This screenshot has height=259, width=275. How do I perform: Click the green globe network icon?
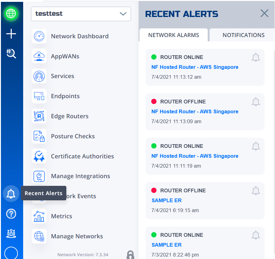click(x=11, y=14)
